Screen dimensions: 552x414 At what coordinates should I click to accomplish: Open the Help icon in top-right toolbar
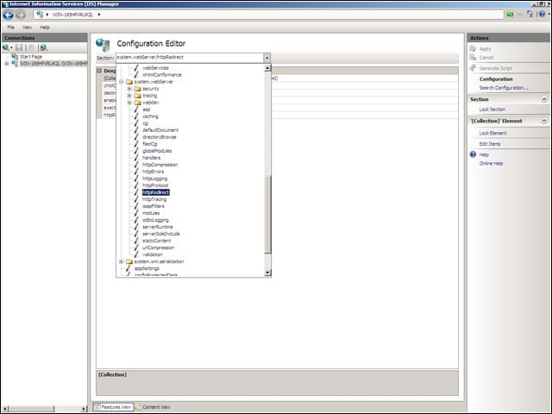tap(542, 14)
